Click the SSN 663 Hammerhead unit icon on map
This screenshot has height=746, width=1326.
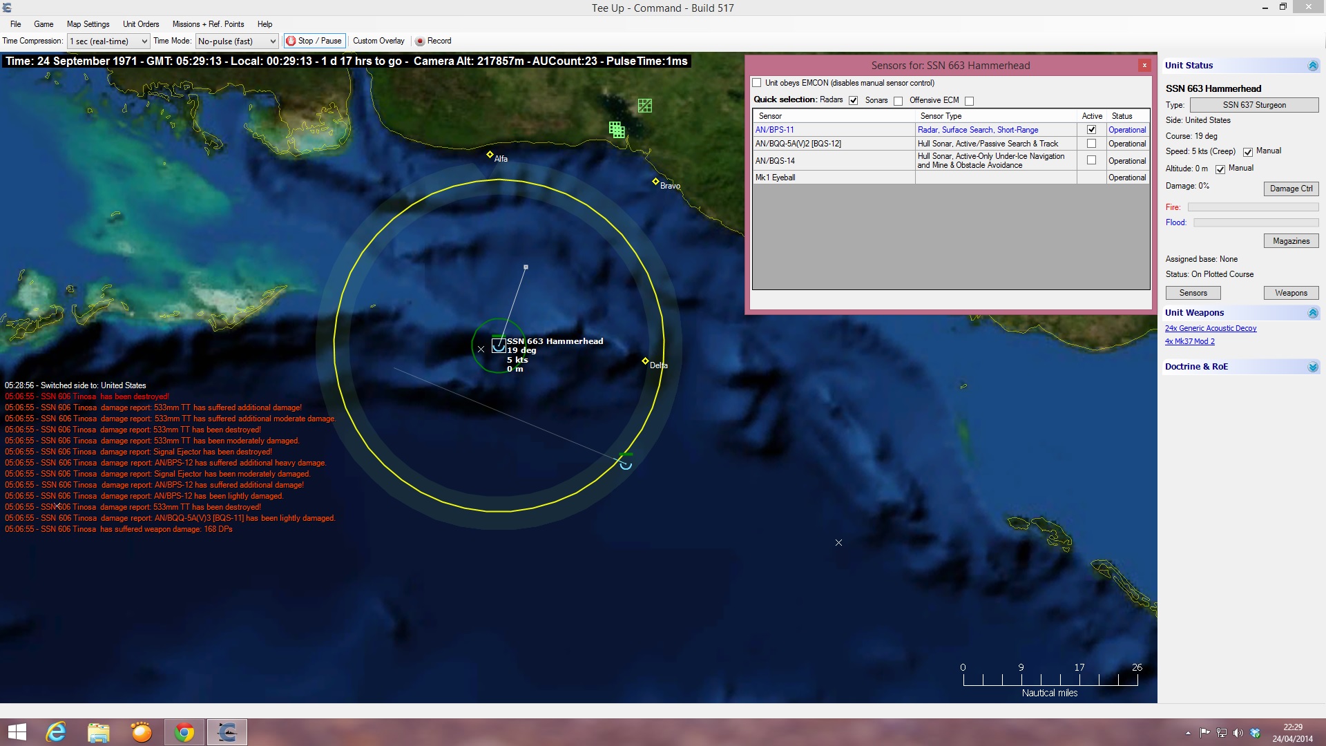(499, 345)
